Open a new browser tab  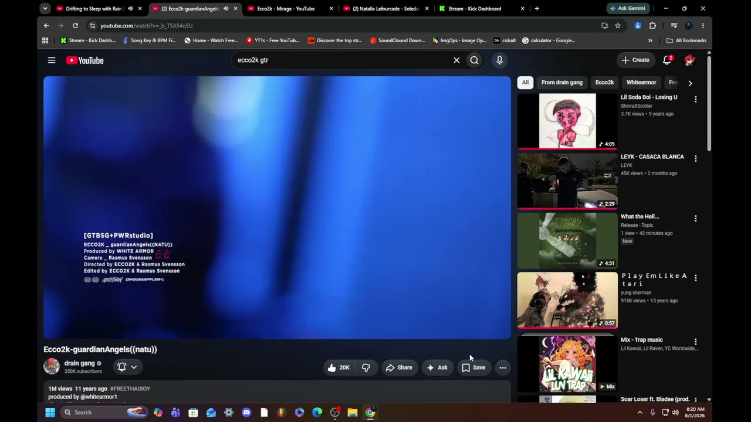(537, 9)
